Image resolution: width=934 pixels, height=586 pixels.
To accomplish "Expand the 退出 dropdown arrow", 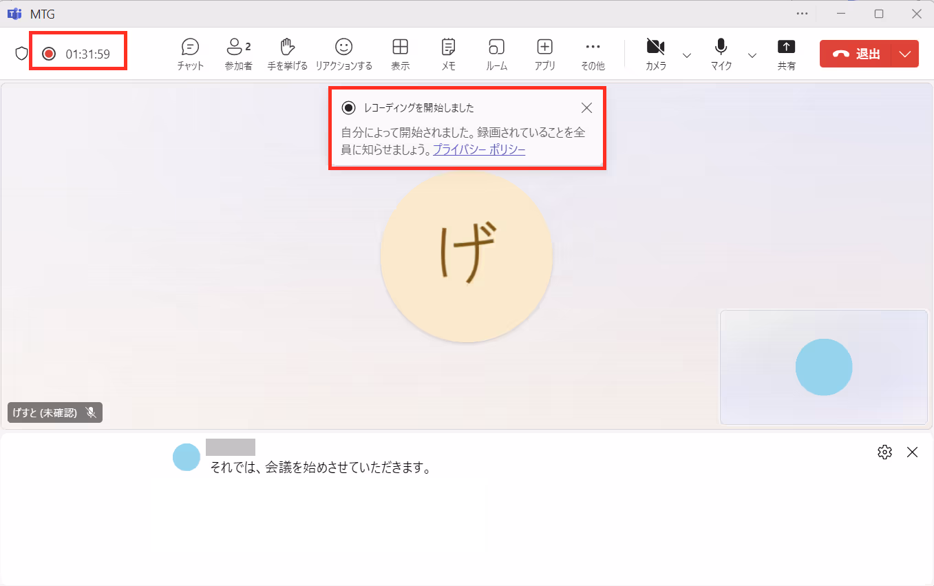I will (905, 54).
